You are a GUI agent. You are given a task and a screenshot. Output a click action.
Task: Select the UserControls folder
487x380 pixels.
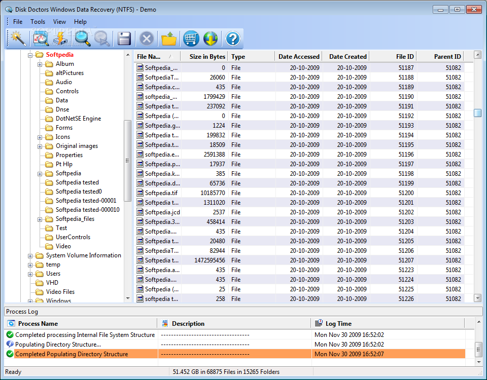[73, 237]
